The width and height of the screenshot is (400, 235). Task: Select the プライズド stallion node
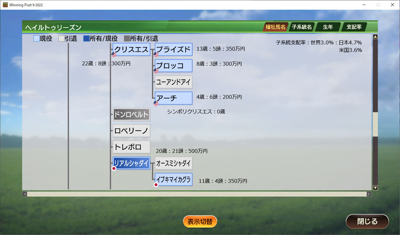173,49
